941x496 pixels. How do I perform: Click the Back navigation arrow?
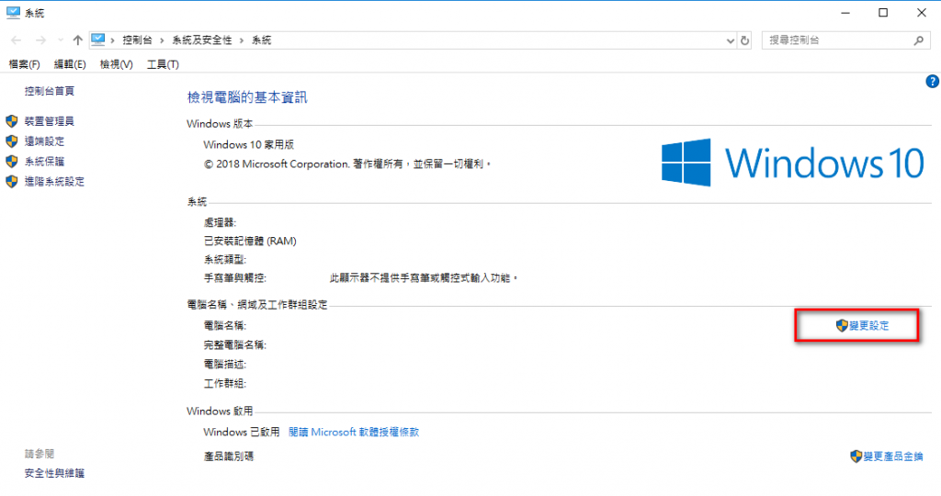tap(17, 40)
